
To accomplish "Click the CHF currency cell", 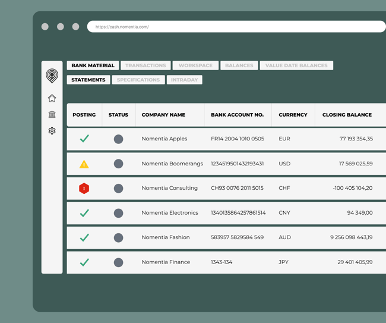I will click(284, 188).
